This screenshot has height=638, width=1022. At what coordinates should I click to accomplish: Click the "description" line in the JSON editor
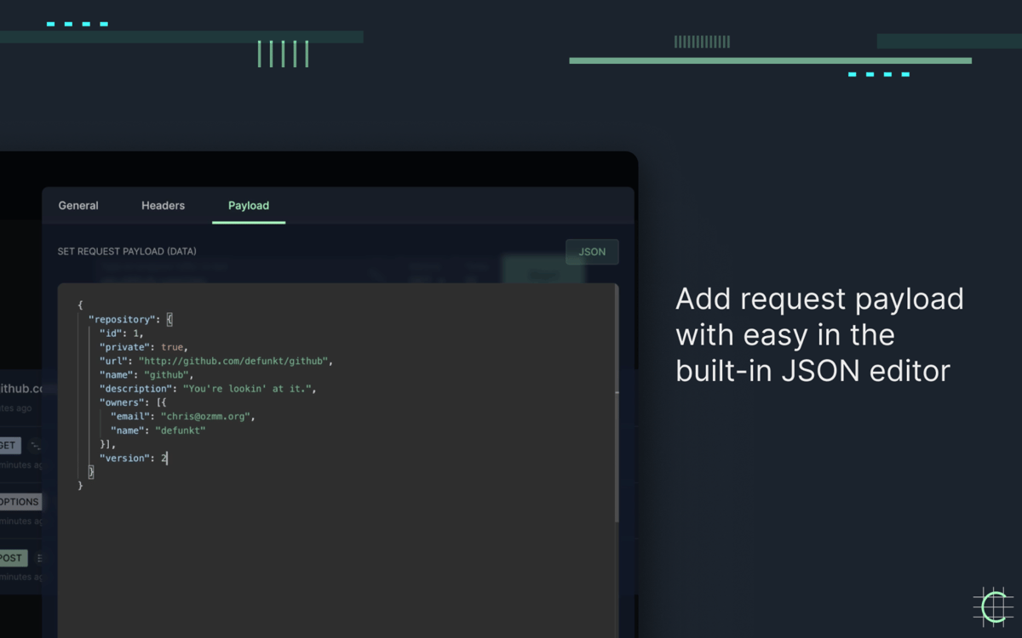(x=208, y=389)
